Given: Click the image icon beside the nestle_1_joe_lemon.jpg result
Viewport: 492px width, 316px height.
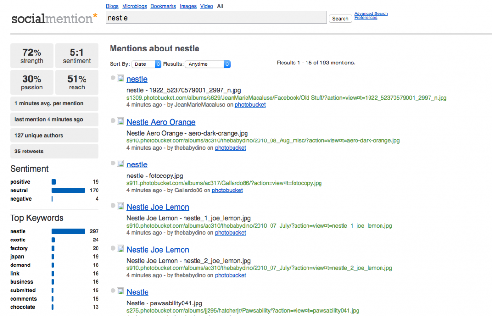Looking at the screenshot, I should coord(121,206).
